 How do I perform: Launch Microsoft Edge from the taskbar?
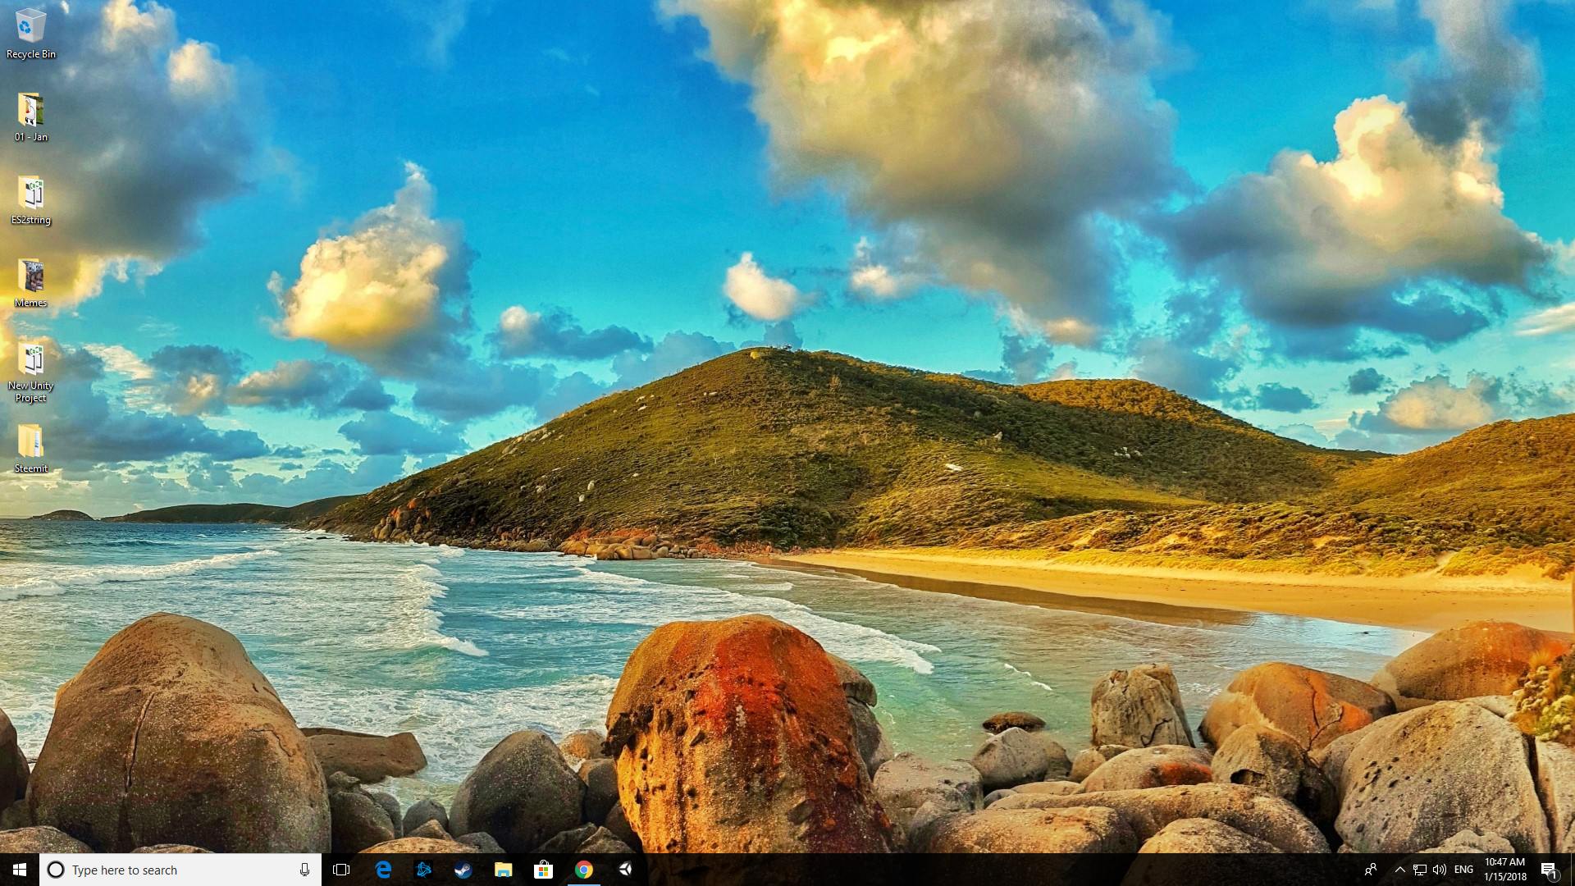[383, 870]
